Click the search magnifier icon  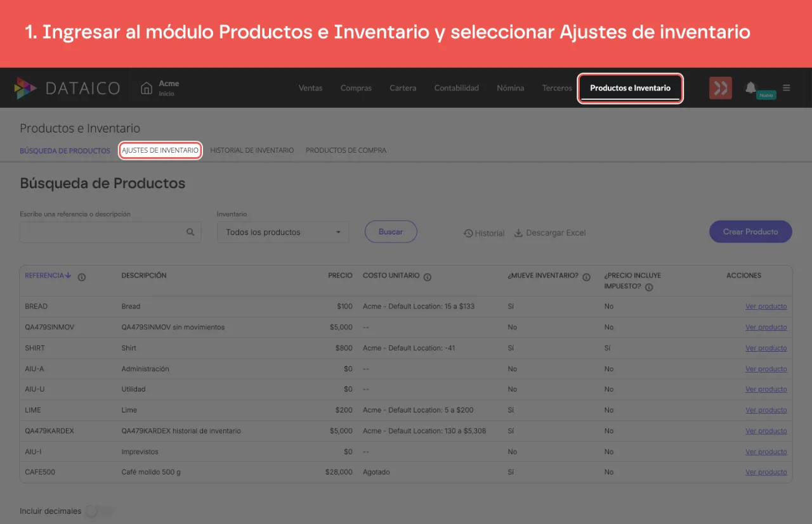190,232
